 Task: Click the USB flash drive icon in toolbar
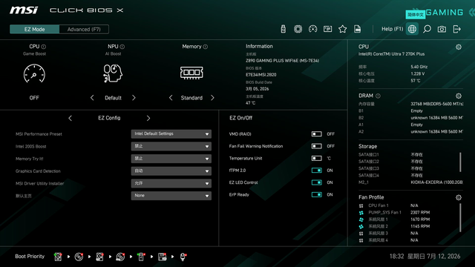[x=284, y=29]
